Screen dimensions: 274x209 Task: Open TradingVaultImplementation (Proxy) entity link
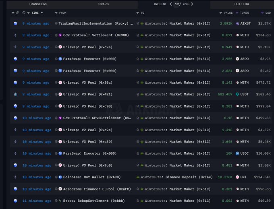coord(95,23)
